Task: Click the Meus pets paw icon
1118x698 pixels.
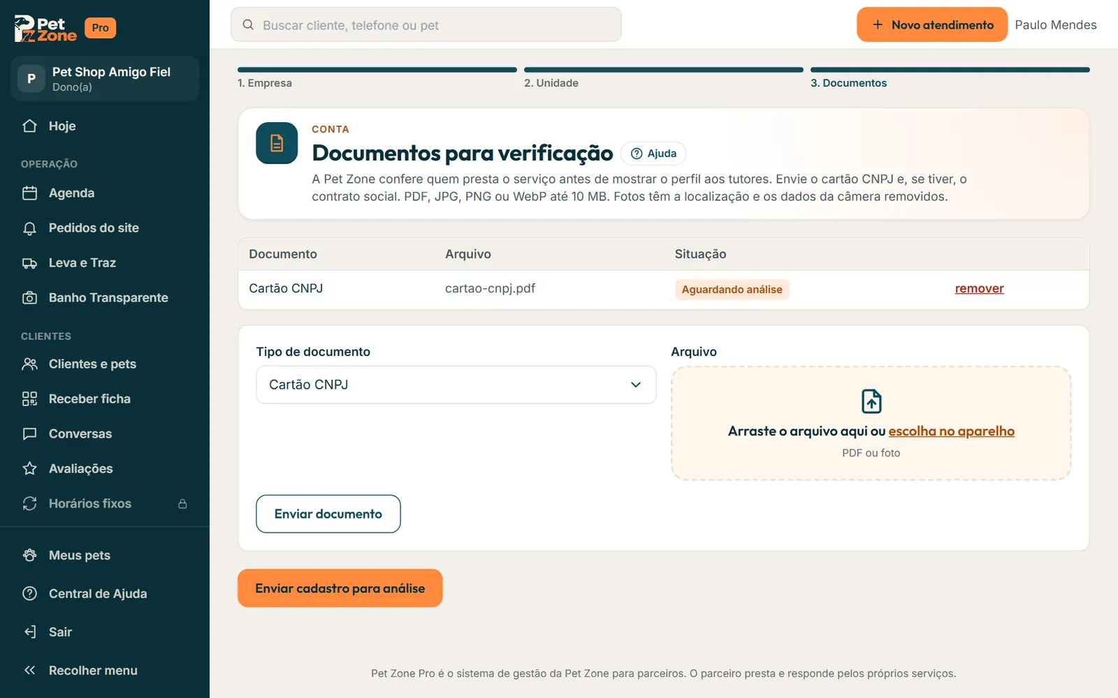Action: point(29,555)
